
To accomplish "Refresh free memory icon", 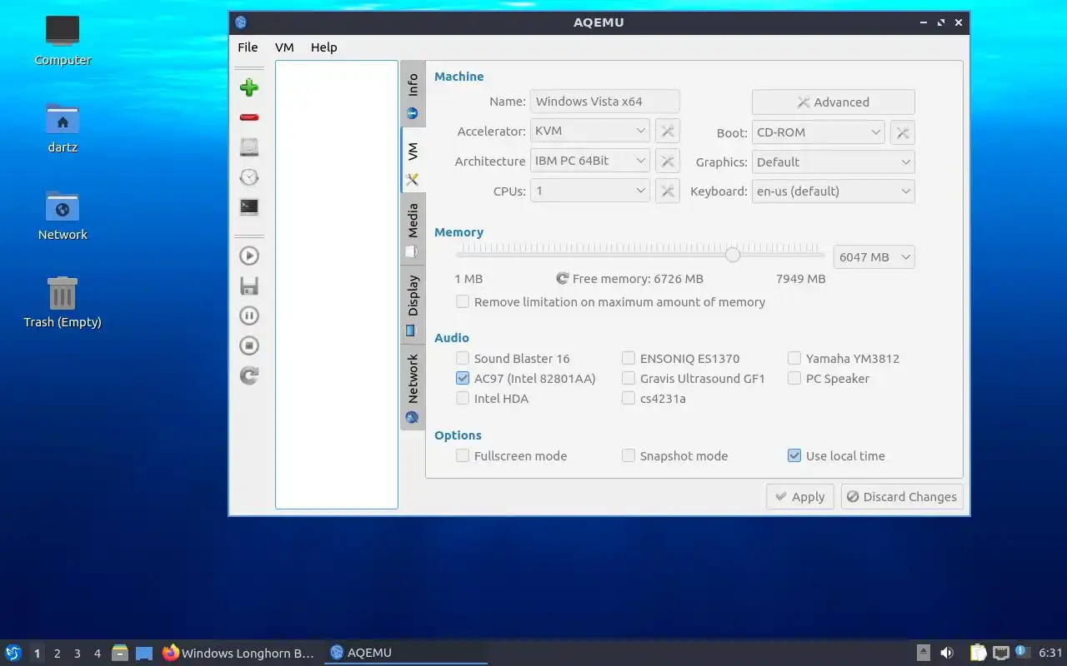I will (563, 278).
